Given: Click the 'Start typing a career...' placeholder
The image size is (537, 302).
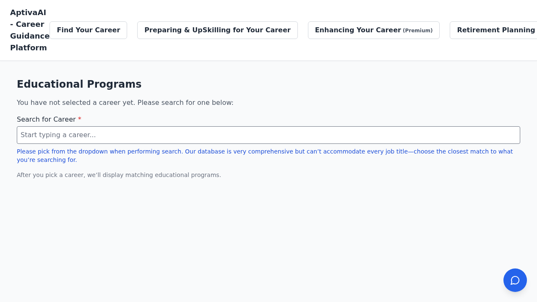Looking at the screenshot, I should 58,135.
